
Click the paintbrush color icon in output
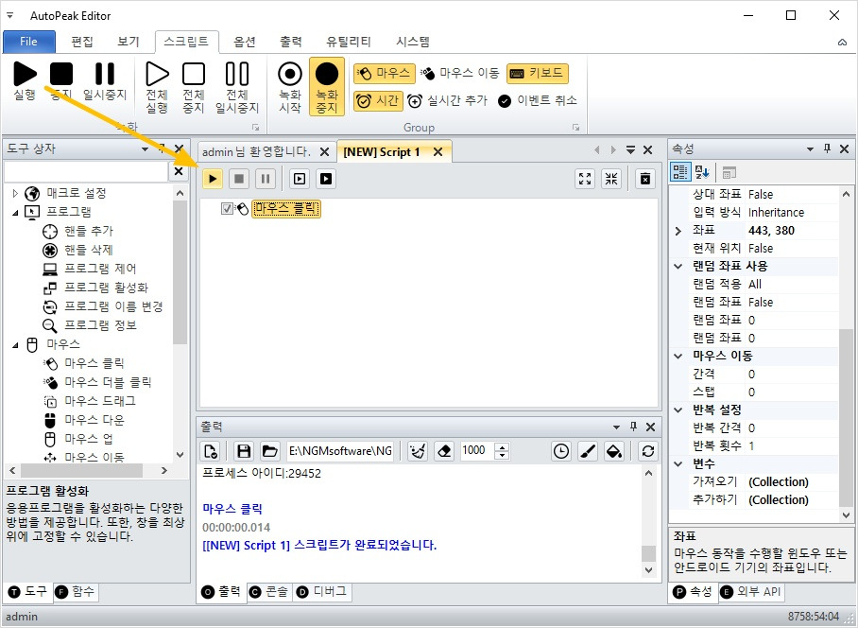tap(588, 451)
